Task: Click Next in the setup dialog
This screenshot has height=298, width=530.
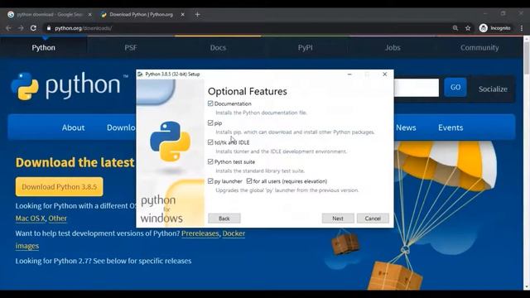Action: click(x=338, y=219)
